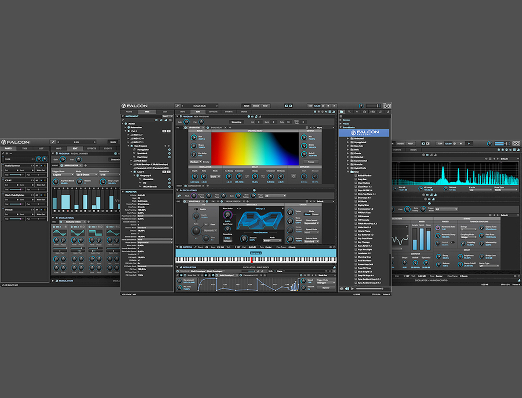Click the wrench icon in left Falcon window header

(x=53, y=142)
